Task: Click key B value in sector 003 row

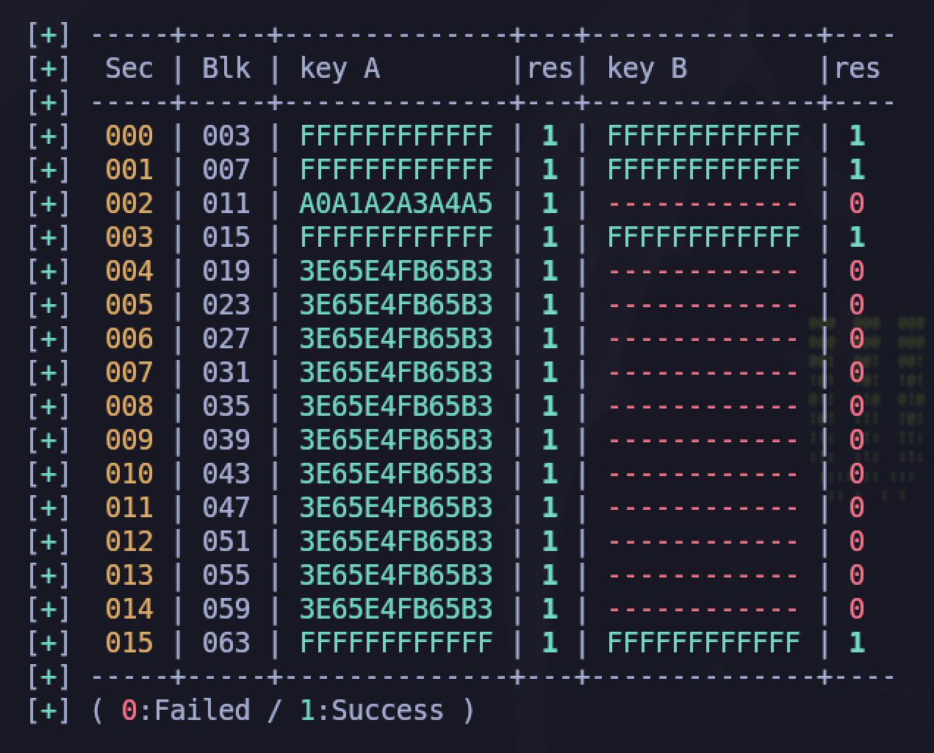Action: [x=703, y=237]
